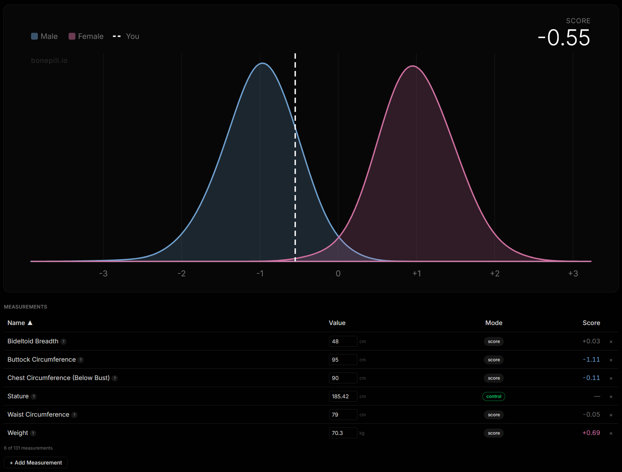Viewport: 622px width, 472px height.
Task: Toggle the Weight score mode badge
Action: click(494, 433)
